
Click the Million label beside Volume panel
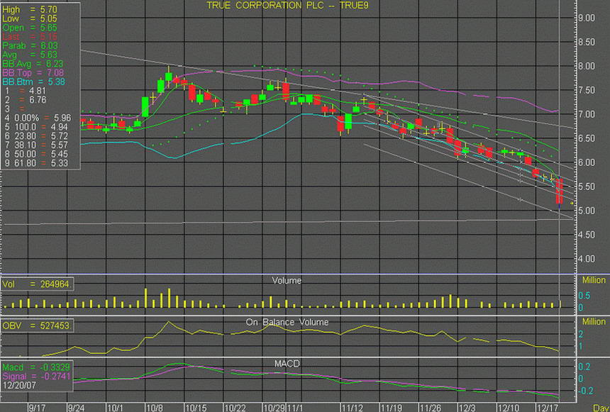(594, 280)
